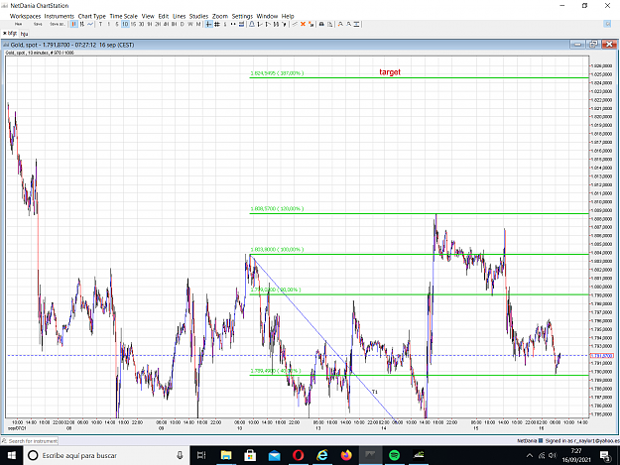This screenshot has width=620, height=465.
Task: Switch to 15 minute time scale
Action: (x=133, y=24)
